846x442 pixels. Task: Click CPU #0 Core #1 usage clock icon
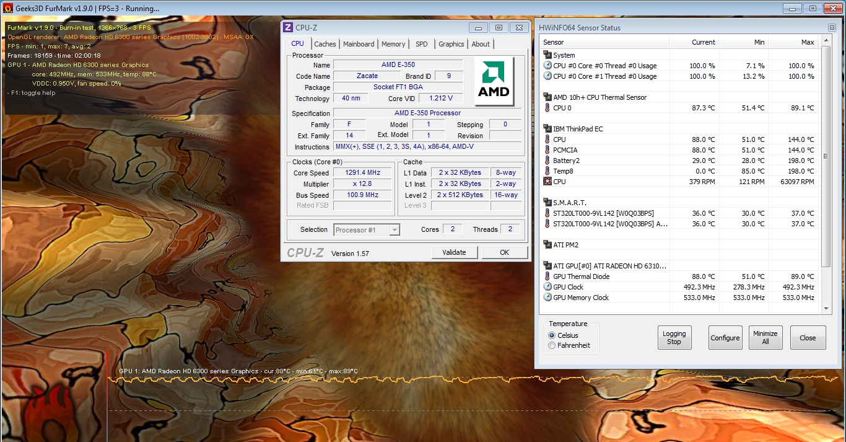pos(547,76)
